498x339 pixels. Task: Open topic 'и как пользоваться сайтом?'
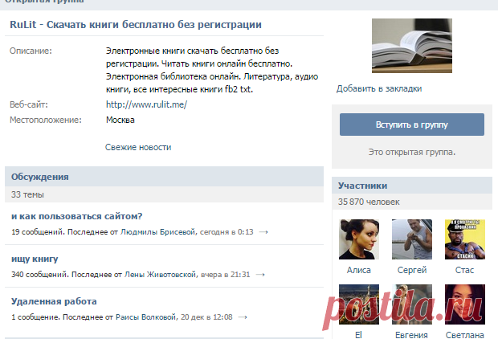[x=76, y=216]
